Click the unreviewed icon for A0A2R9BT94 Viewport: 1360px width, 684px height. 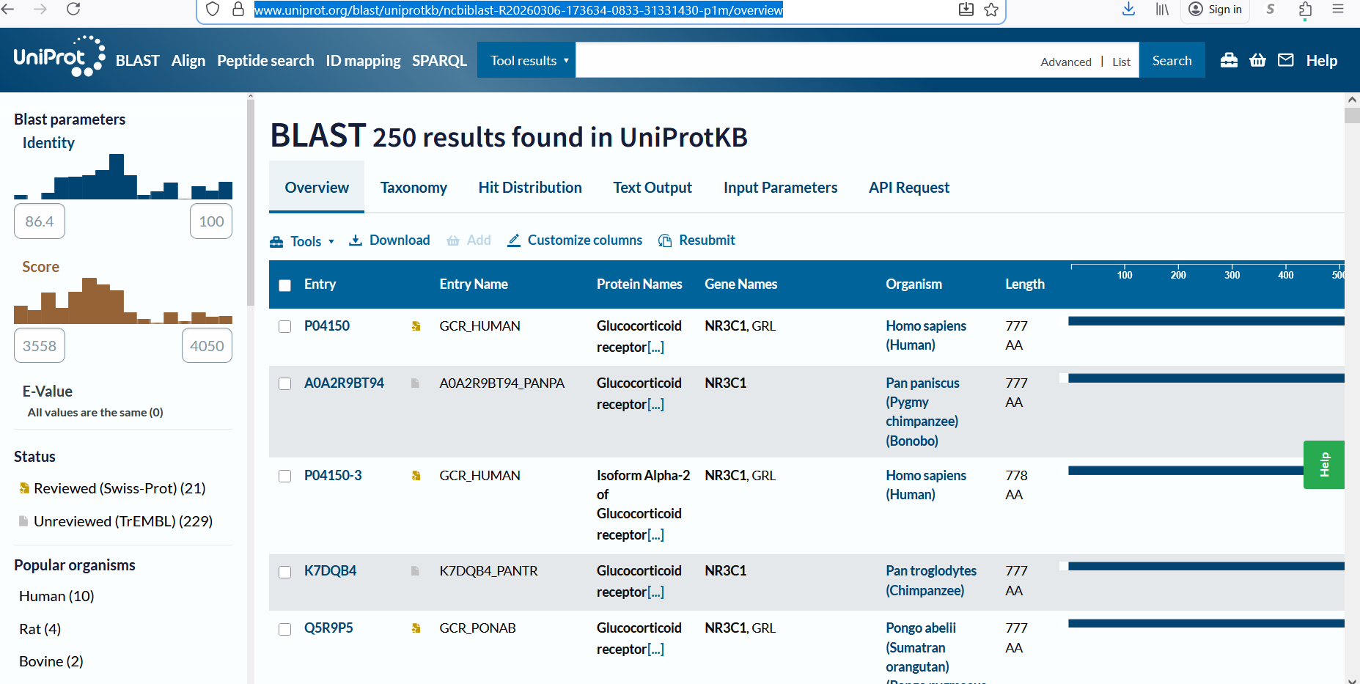(x=415, y=383)
